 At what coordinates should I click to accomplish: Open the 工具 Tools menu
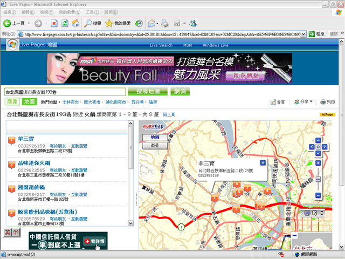(x=92, y=12)
